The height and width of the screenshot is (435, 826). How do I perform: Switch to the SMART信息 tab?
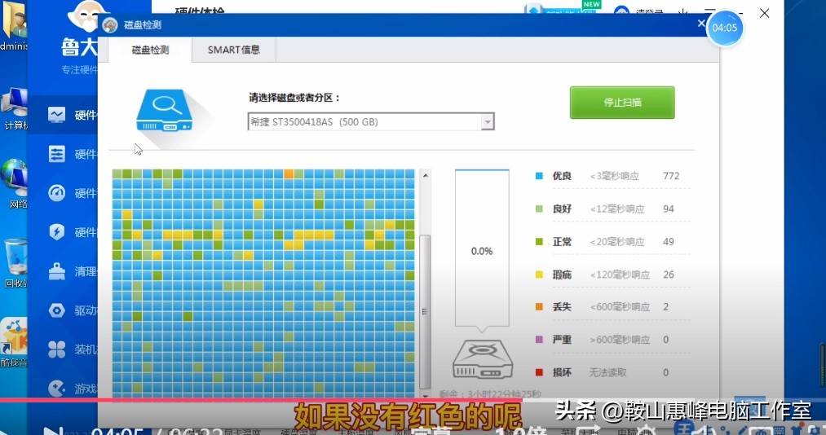click(234, 50)
